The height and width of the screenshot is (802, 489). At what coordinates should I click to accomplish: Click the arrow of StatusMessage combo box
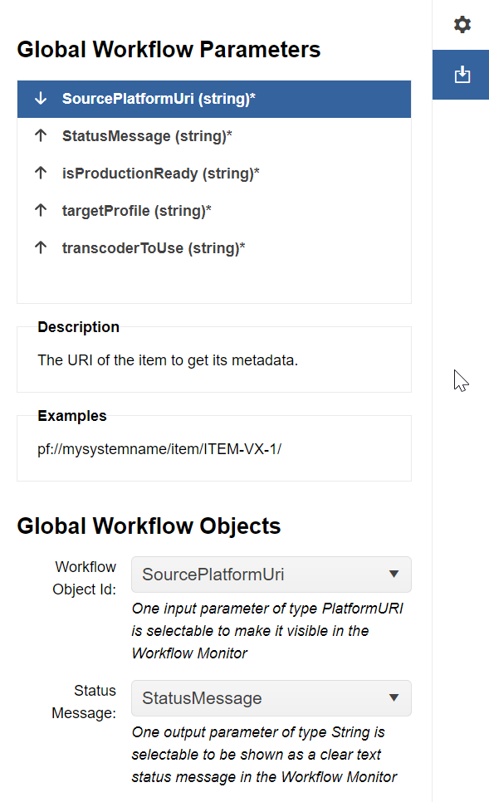(394, 697)
